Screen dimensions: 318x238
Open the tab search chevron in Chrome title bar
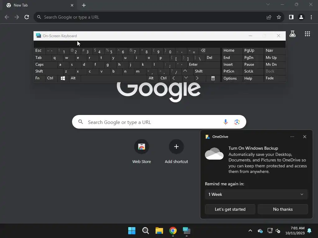(268, 4)
